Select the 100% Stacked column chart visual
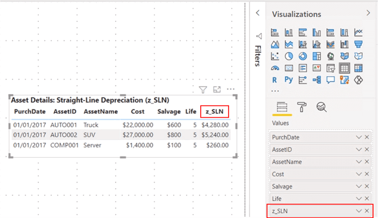The width and height of the screenshot is (378, 218). point(344,33)
